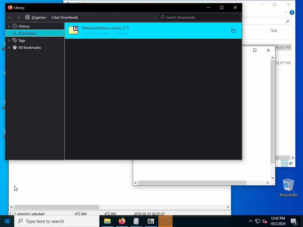Maximize the white dialog window
Viewport: 303px width, 227px height.
coord(255,50)
